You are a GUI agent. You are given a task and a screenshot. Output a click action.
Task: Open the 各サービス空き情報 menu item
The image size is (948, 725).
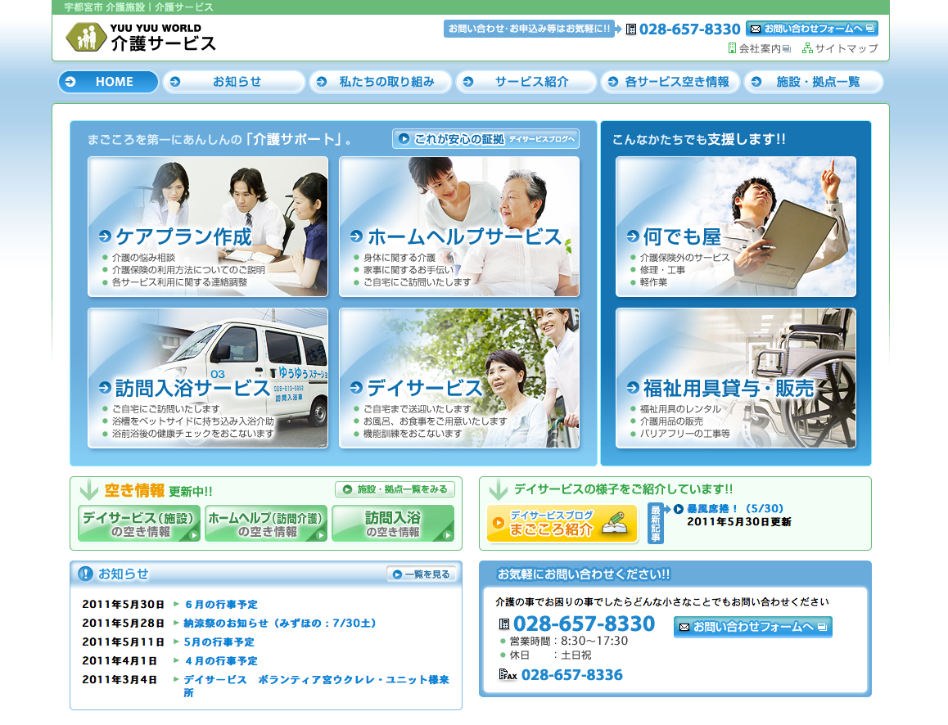[670, 82]
